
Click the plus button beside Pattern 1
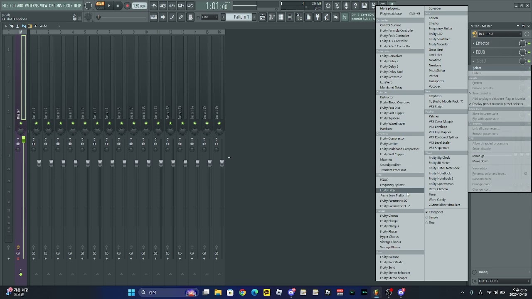[x=255, y=17]
